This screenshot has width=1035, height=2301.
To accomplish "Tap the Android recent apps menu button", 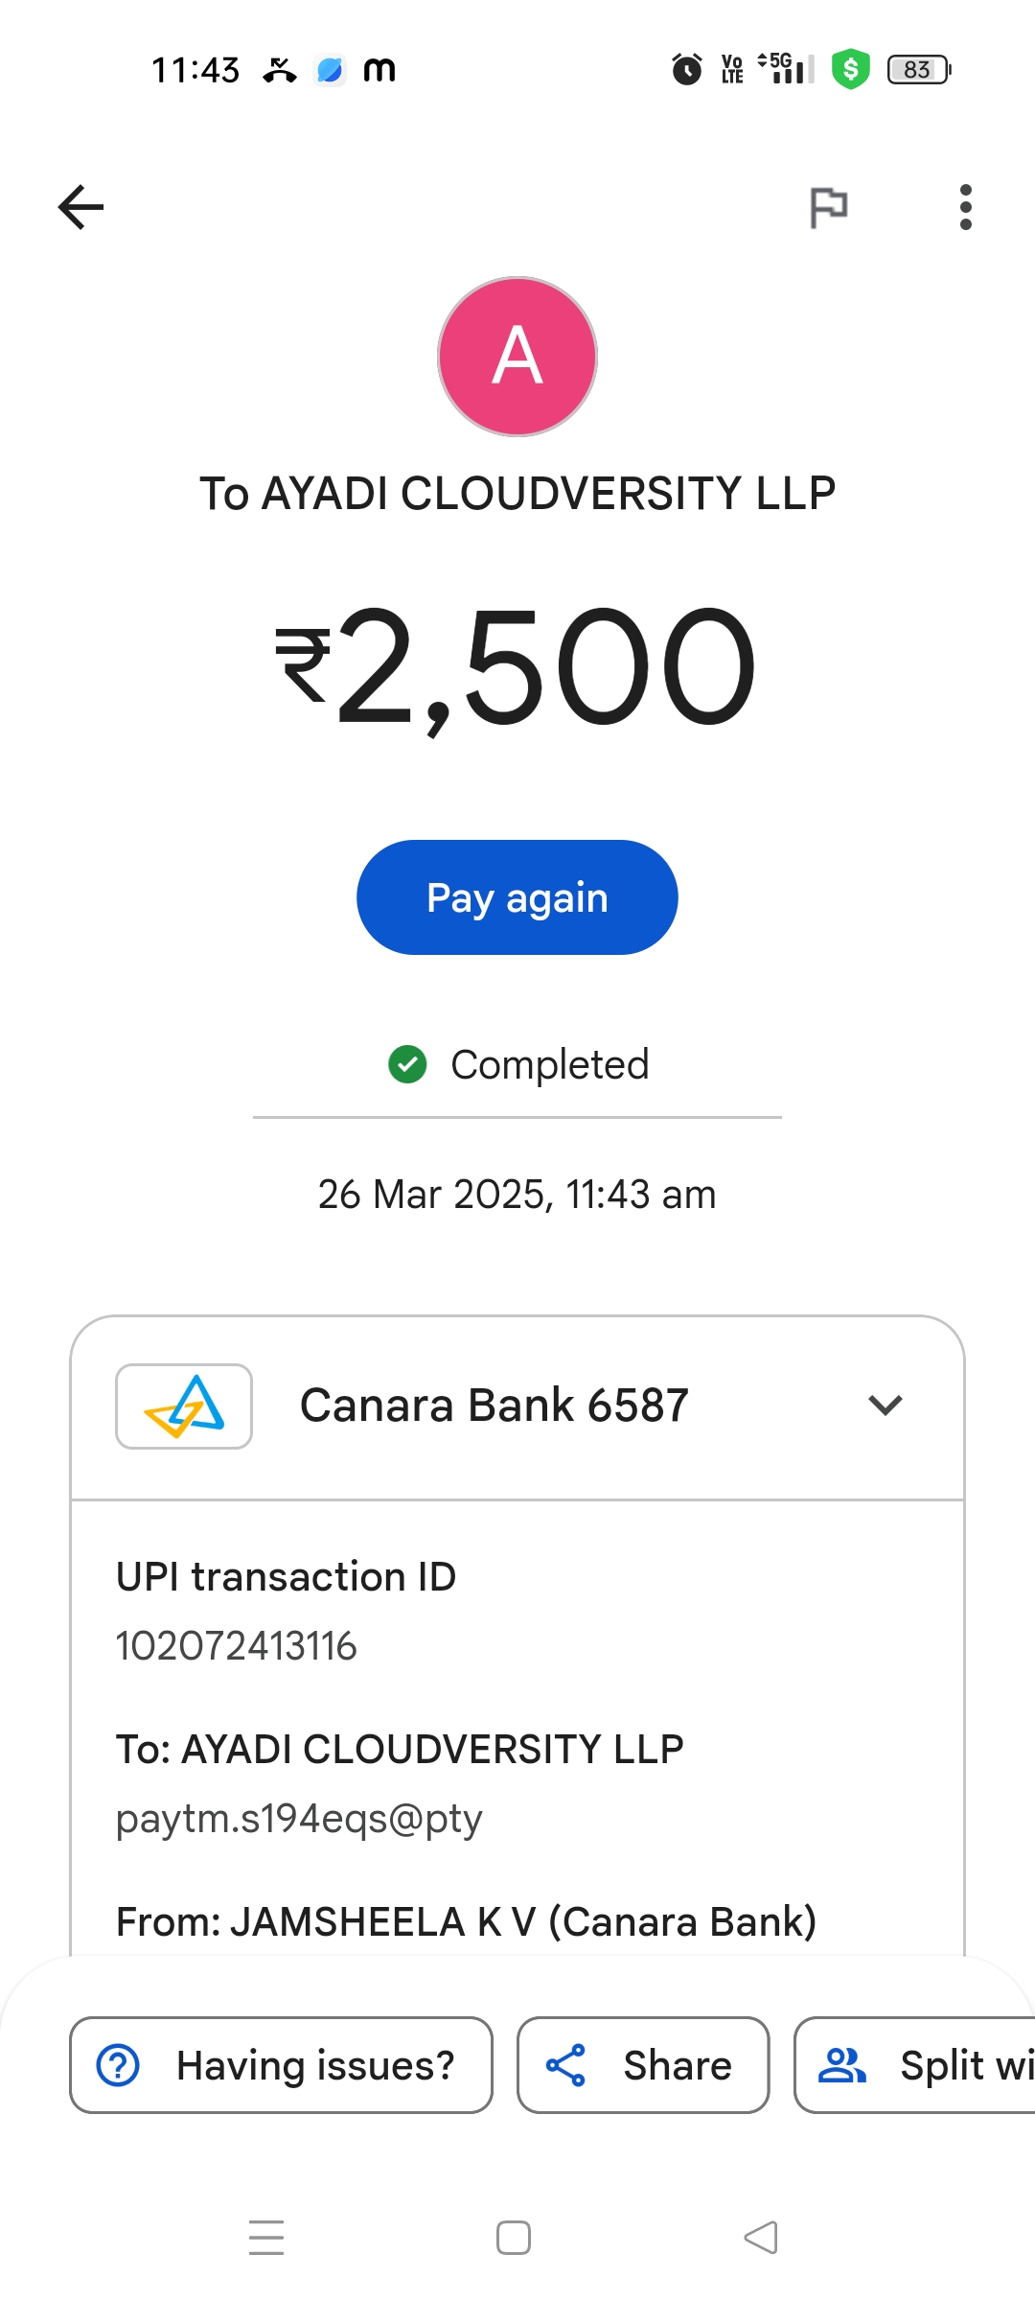I will click(x=266, y=2238).
